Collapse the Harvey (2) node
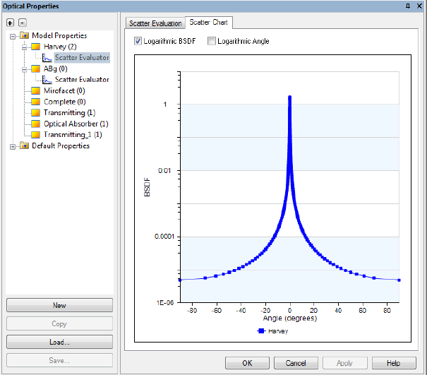 click(x=24, y=47)
